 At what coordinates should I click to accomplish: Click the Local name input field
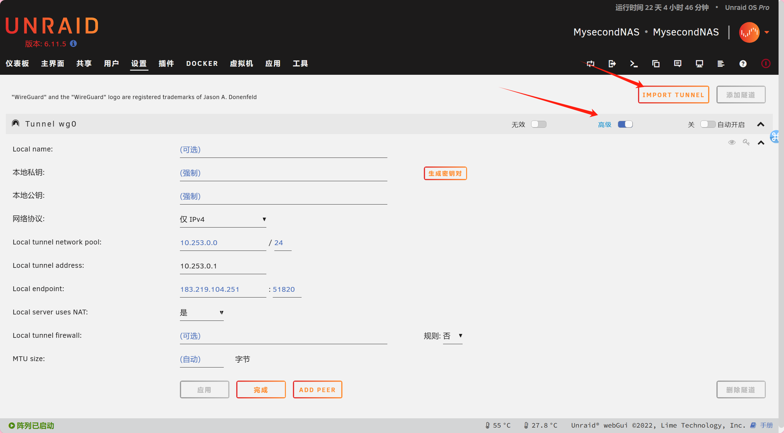coord(283,150)
